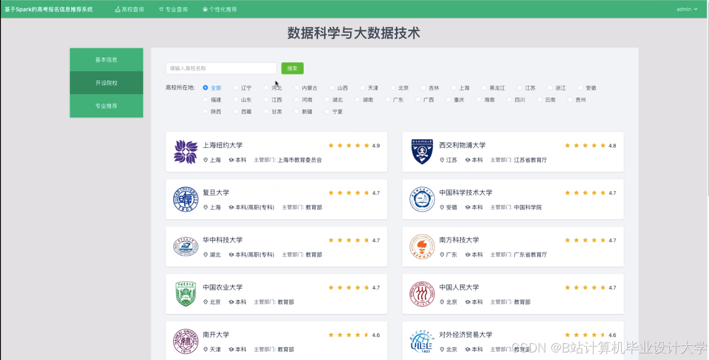Switch to 个性化推荐 in the top navigation
709x360 pixels.
point(220,9)
